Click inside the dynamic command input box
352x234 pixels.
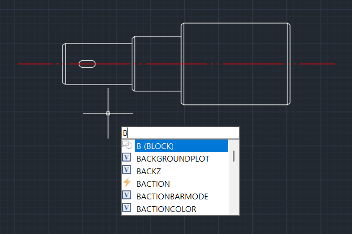tap(181, 133)
